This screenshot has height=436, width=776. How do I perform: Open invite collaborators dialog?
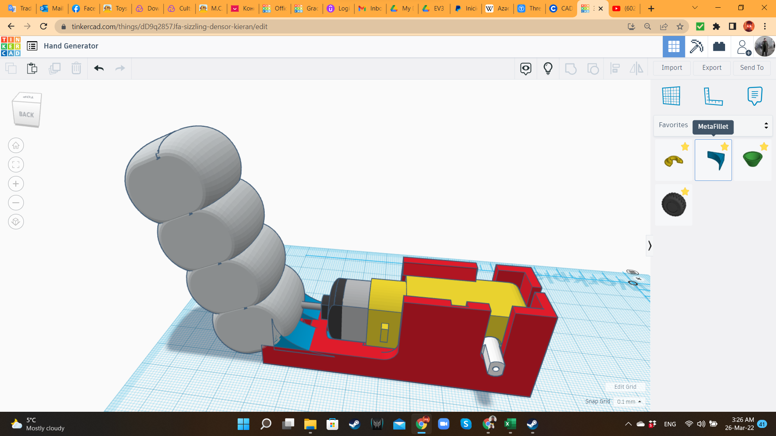744,46
